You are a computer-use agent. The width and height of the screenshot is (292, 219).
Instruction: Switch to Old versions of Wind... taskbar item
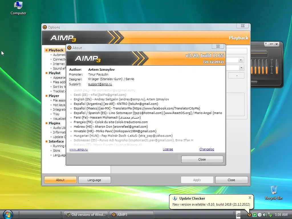coord(86,215)
